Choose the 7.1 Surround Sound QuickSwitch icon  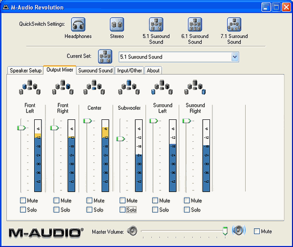coord(234,24)
